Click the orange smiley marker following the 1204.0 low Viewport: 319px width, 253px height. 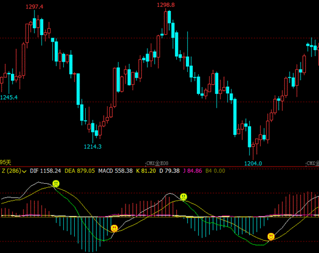click(x=271, y=236)
